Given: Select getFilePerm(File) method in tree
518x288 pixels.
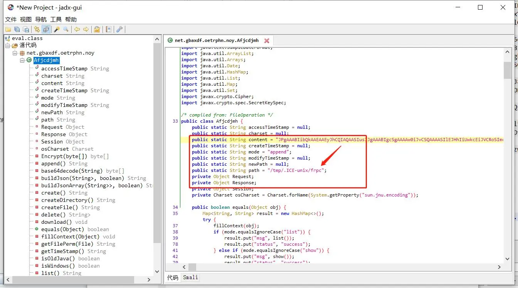Looking at the screenshot, I should tap(78, 244).
